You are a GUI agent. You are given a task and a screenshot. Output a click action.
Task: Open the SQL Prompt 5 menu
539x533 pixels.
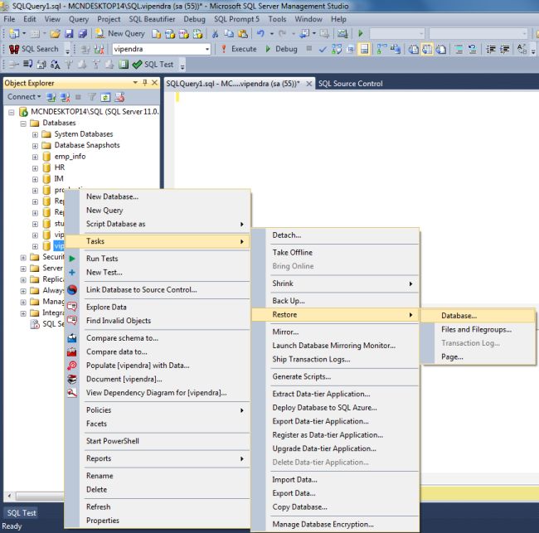(236, 18)
